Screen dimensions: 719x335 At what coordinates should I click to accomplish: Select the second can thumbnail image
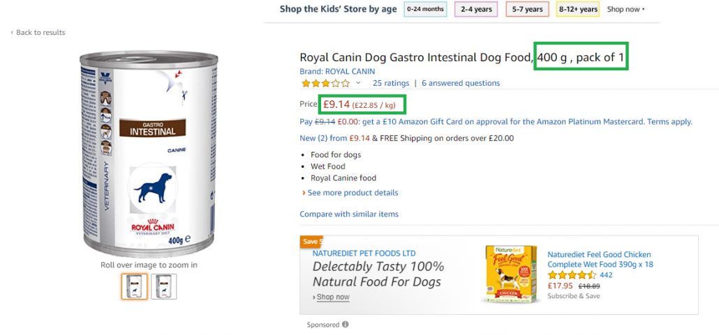click(164, 286)
